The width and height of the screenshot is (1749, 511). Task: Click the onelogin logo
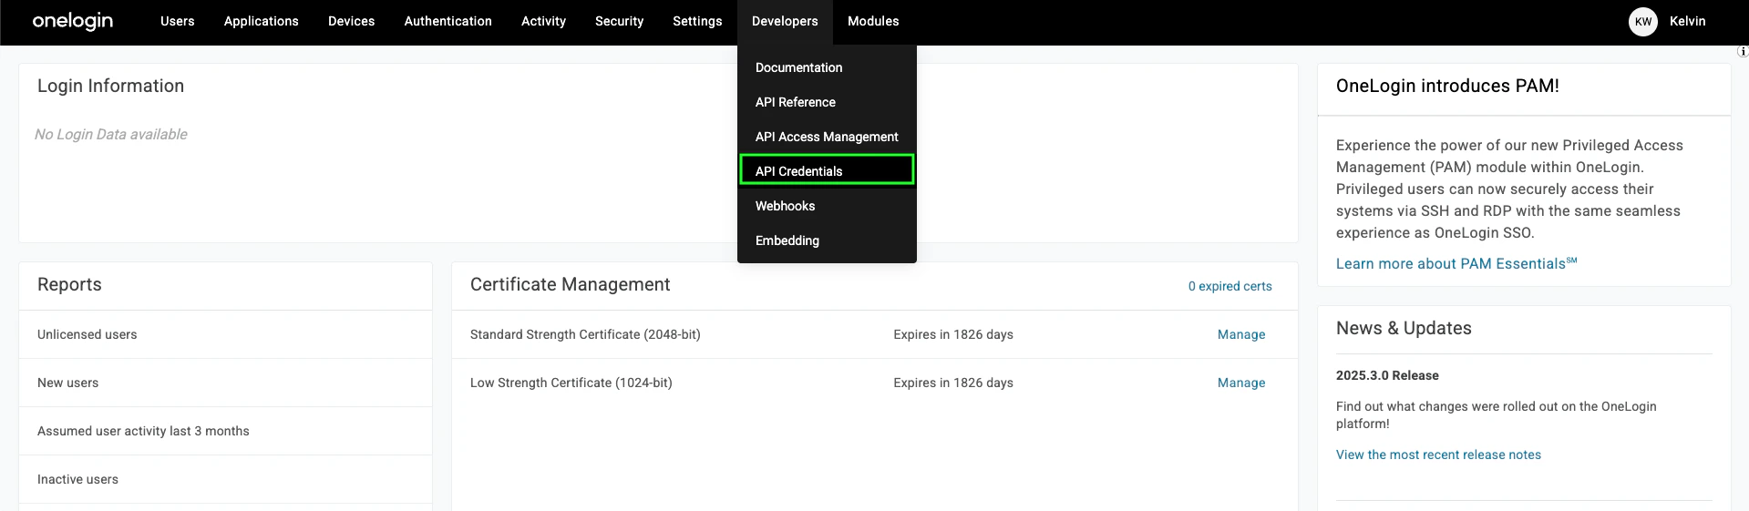tap(73, 21)
